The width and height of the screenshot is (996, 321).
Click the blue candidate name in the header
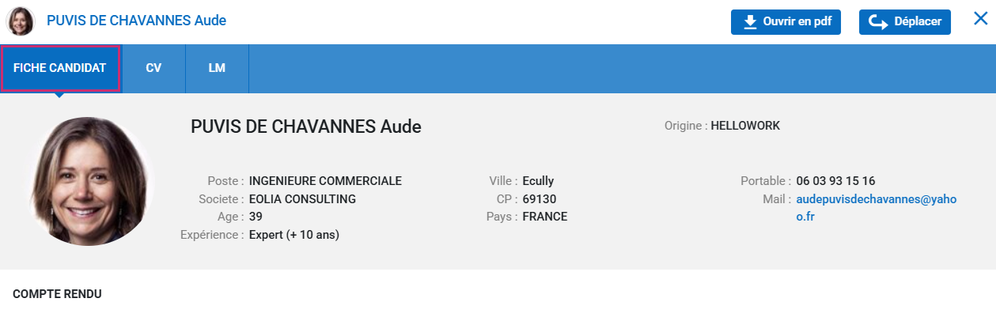[x=136, y=21]
